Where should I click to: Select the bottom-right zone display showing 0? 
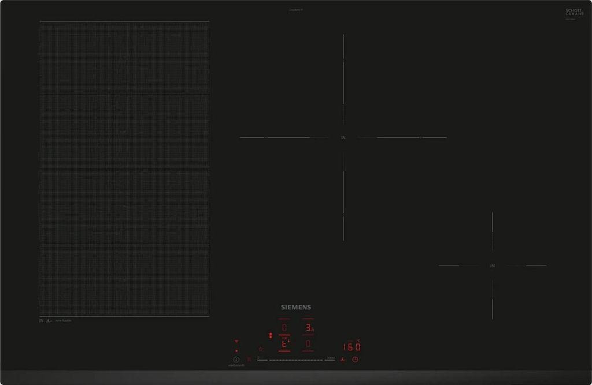tap(309, 344)
